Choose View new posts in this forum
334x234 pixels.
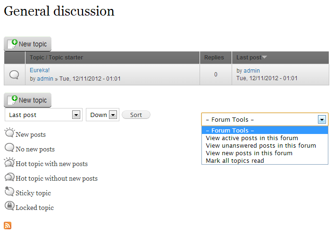249,153
